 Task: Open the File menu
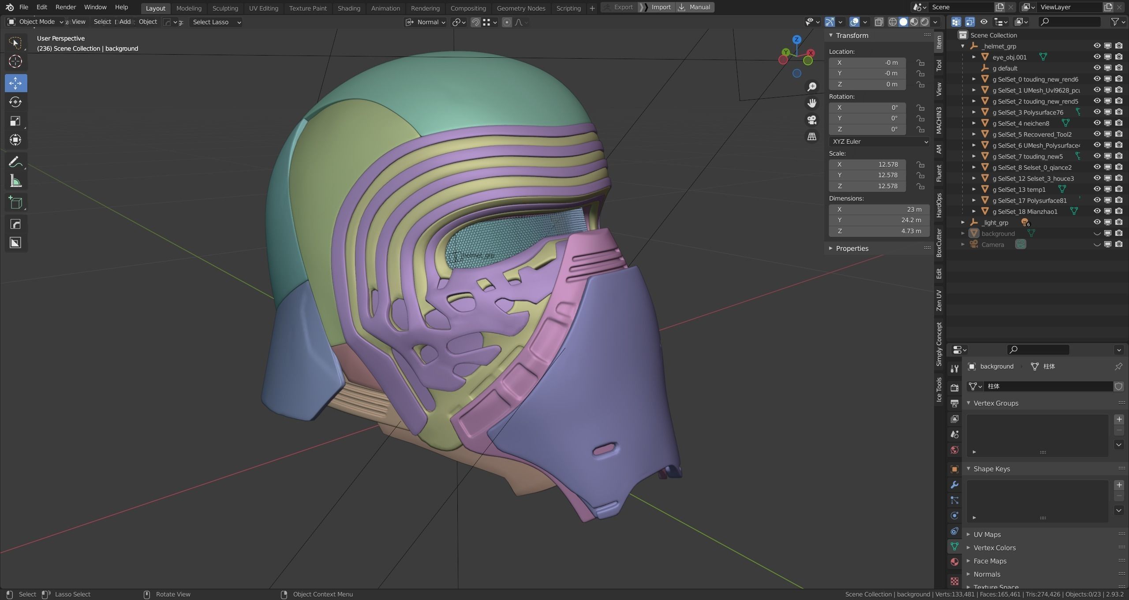pyautogui.click(x=24, y=7)
